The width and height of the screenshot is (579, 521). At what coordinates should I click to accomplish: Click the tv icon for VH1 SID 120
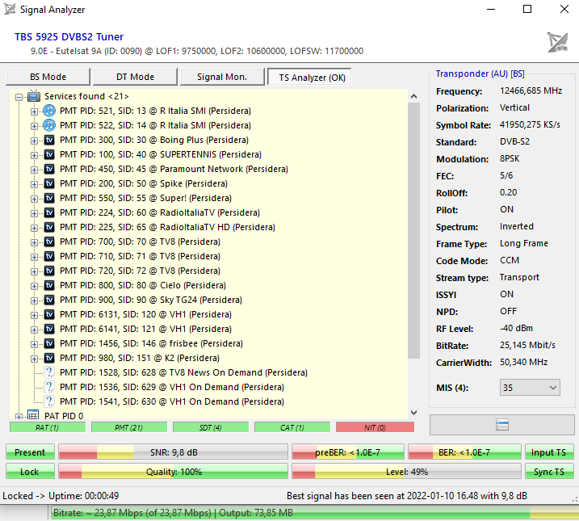pos(49,314)
